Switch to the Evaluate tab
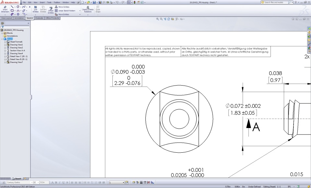Viewport: 311px width, 188px height. point(39,18)
